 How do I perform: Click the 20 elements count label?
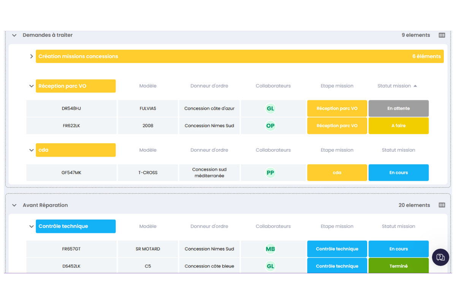point(414,205)
